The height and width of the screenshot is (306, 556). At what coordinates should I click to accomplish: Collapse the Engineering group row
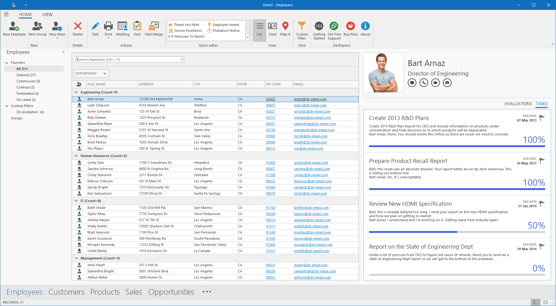pyautogui.click(x=76, y=92)
